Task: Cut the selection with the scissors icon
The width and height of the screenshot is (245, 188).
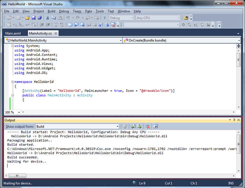Action: point(48,18)
